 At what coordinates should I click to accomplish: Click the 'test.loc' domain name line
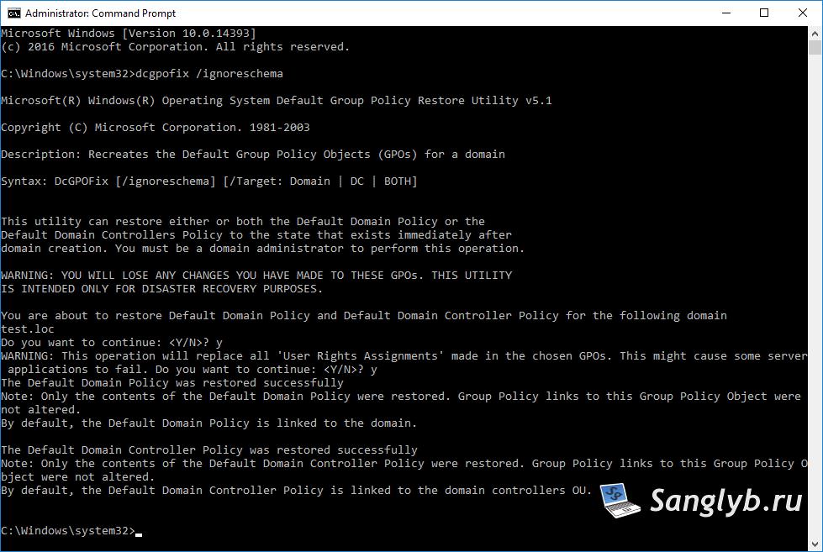coord(27,329)
